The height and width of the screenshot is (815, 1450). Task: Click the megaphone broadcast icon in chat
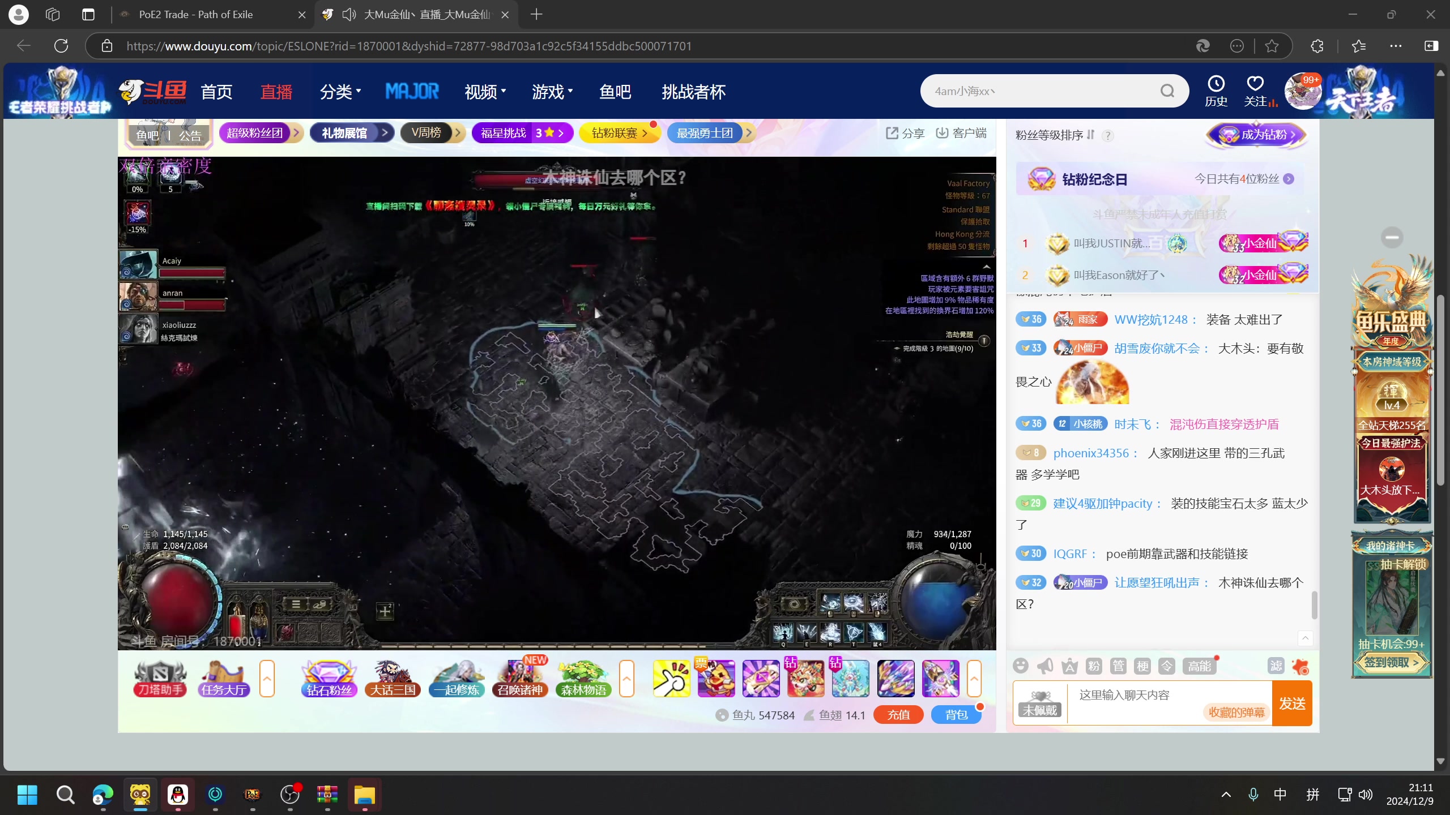[1045, 666]
